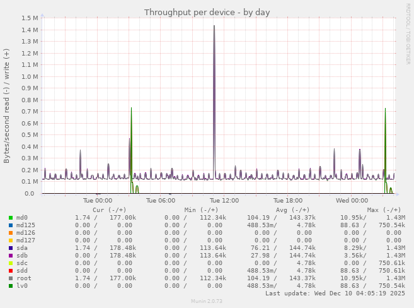The width and height of the screenshot is (414, 308).
Task: Click the 'Tue 12:00' x-axis label
Action: tap(224, 201)
